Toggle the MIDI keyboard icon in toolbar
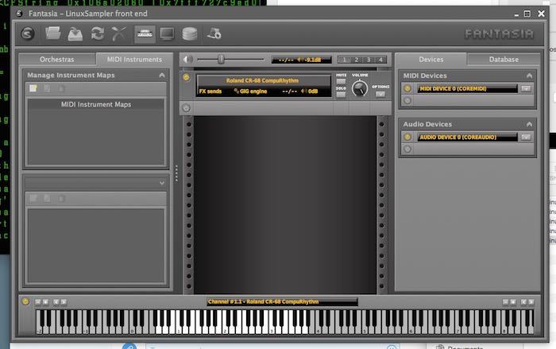Viewport: 556px width, 349px height. point(145,33)
